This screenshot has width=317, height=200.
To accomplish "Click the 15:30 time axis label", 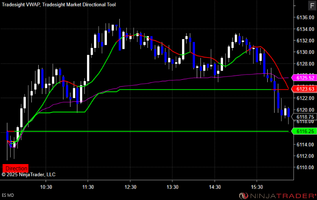I will 257,187.
